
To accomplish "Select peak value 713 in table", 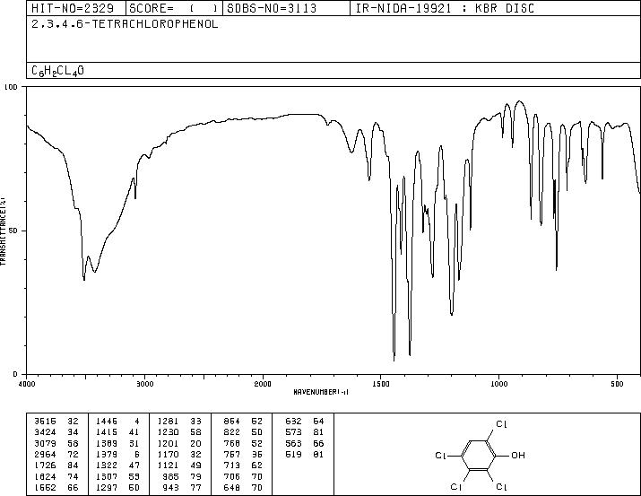I will 232,466.
